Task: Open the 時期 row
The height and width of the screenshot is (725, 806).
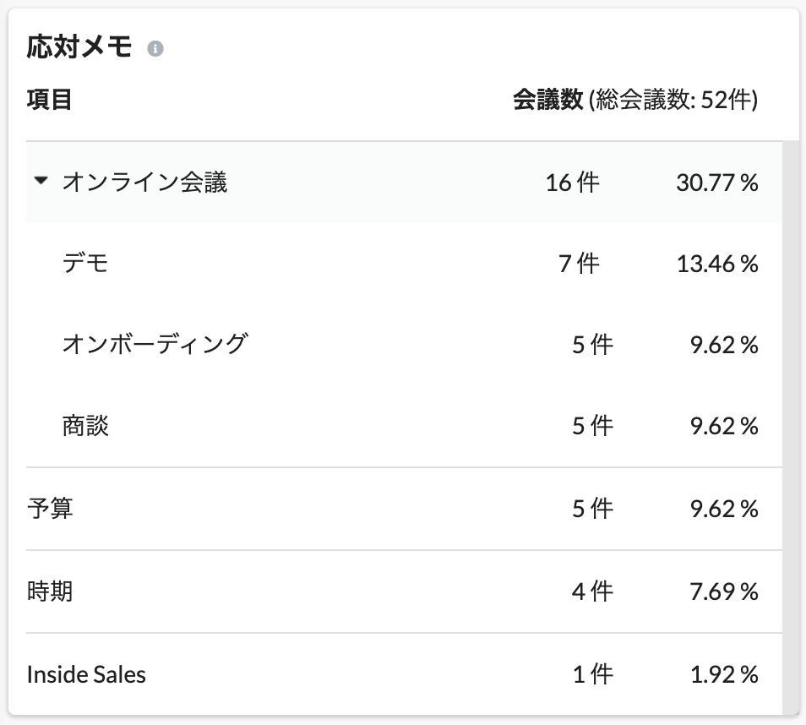Action: [x=404, y=591]
